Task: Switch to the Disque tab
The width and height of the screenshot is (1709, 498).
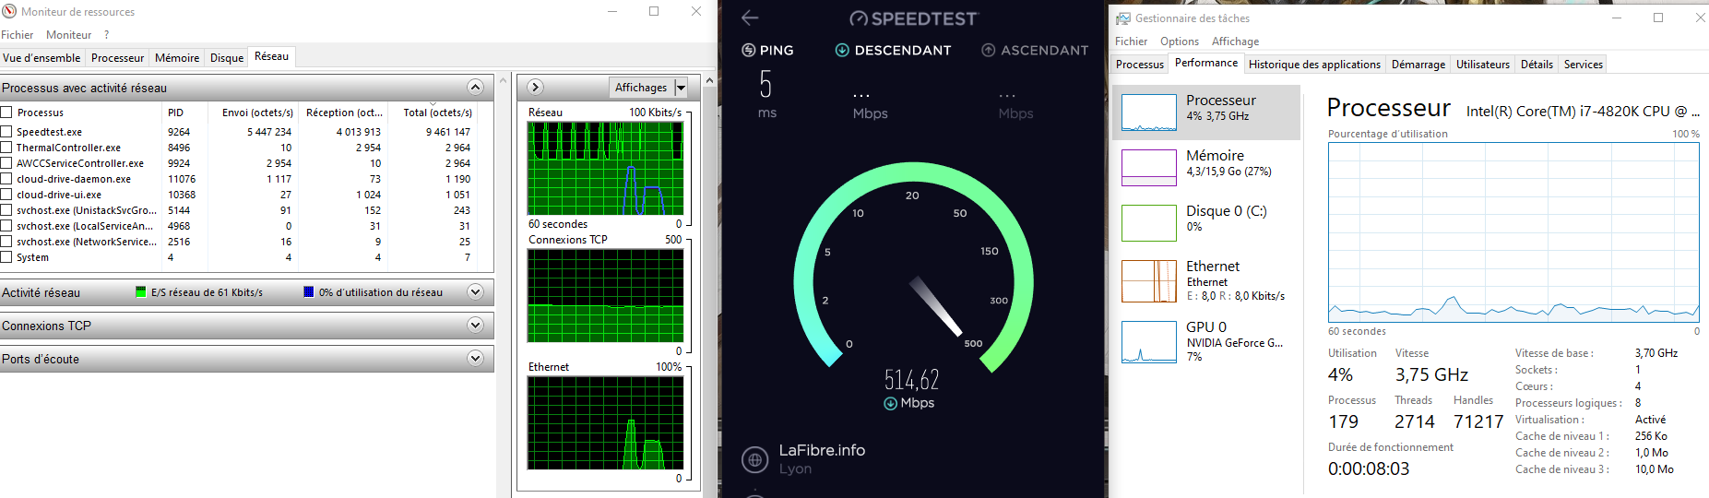Action: (227, 58)
